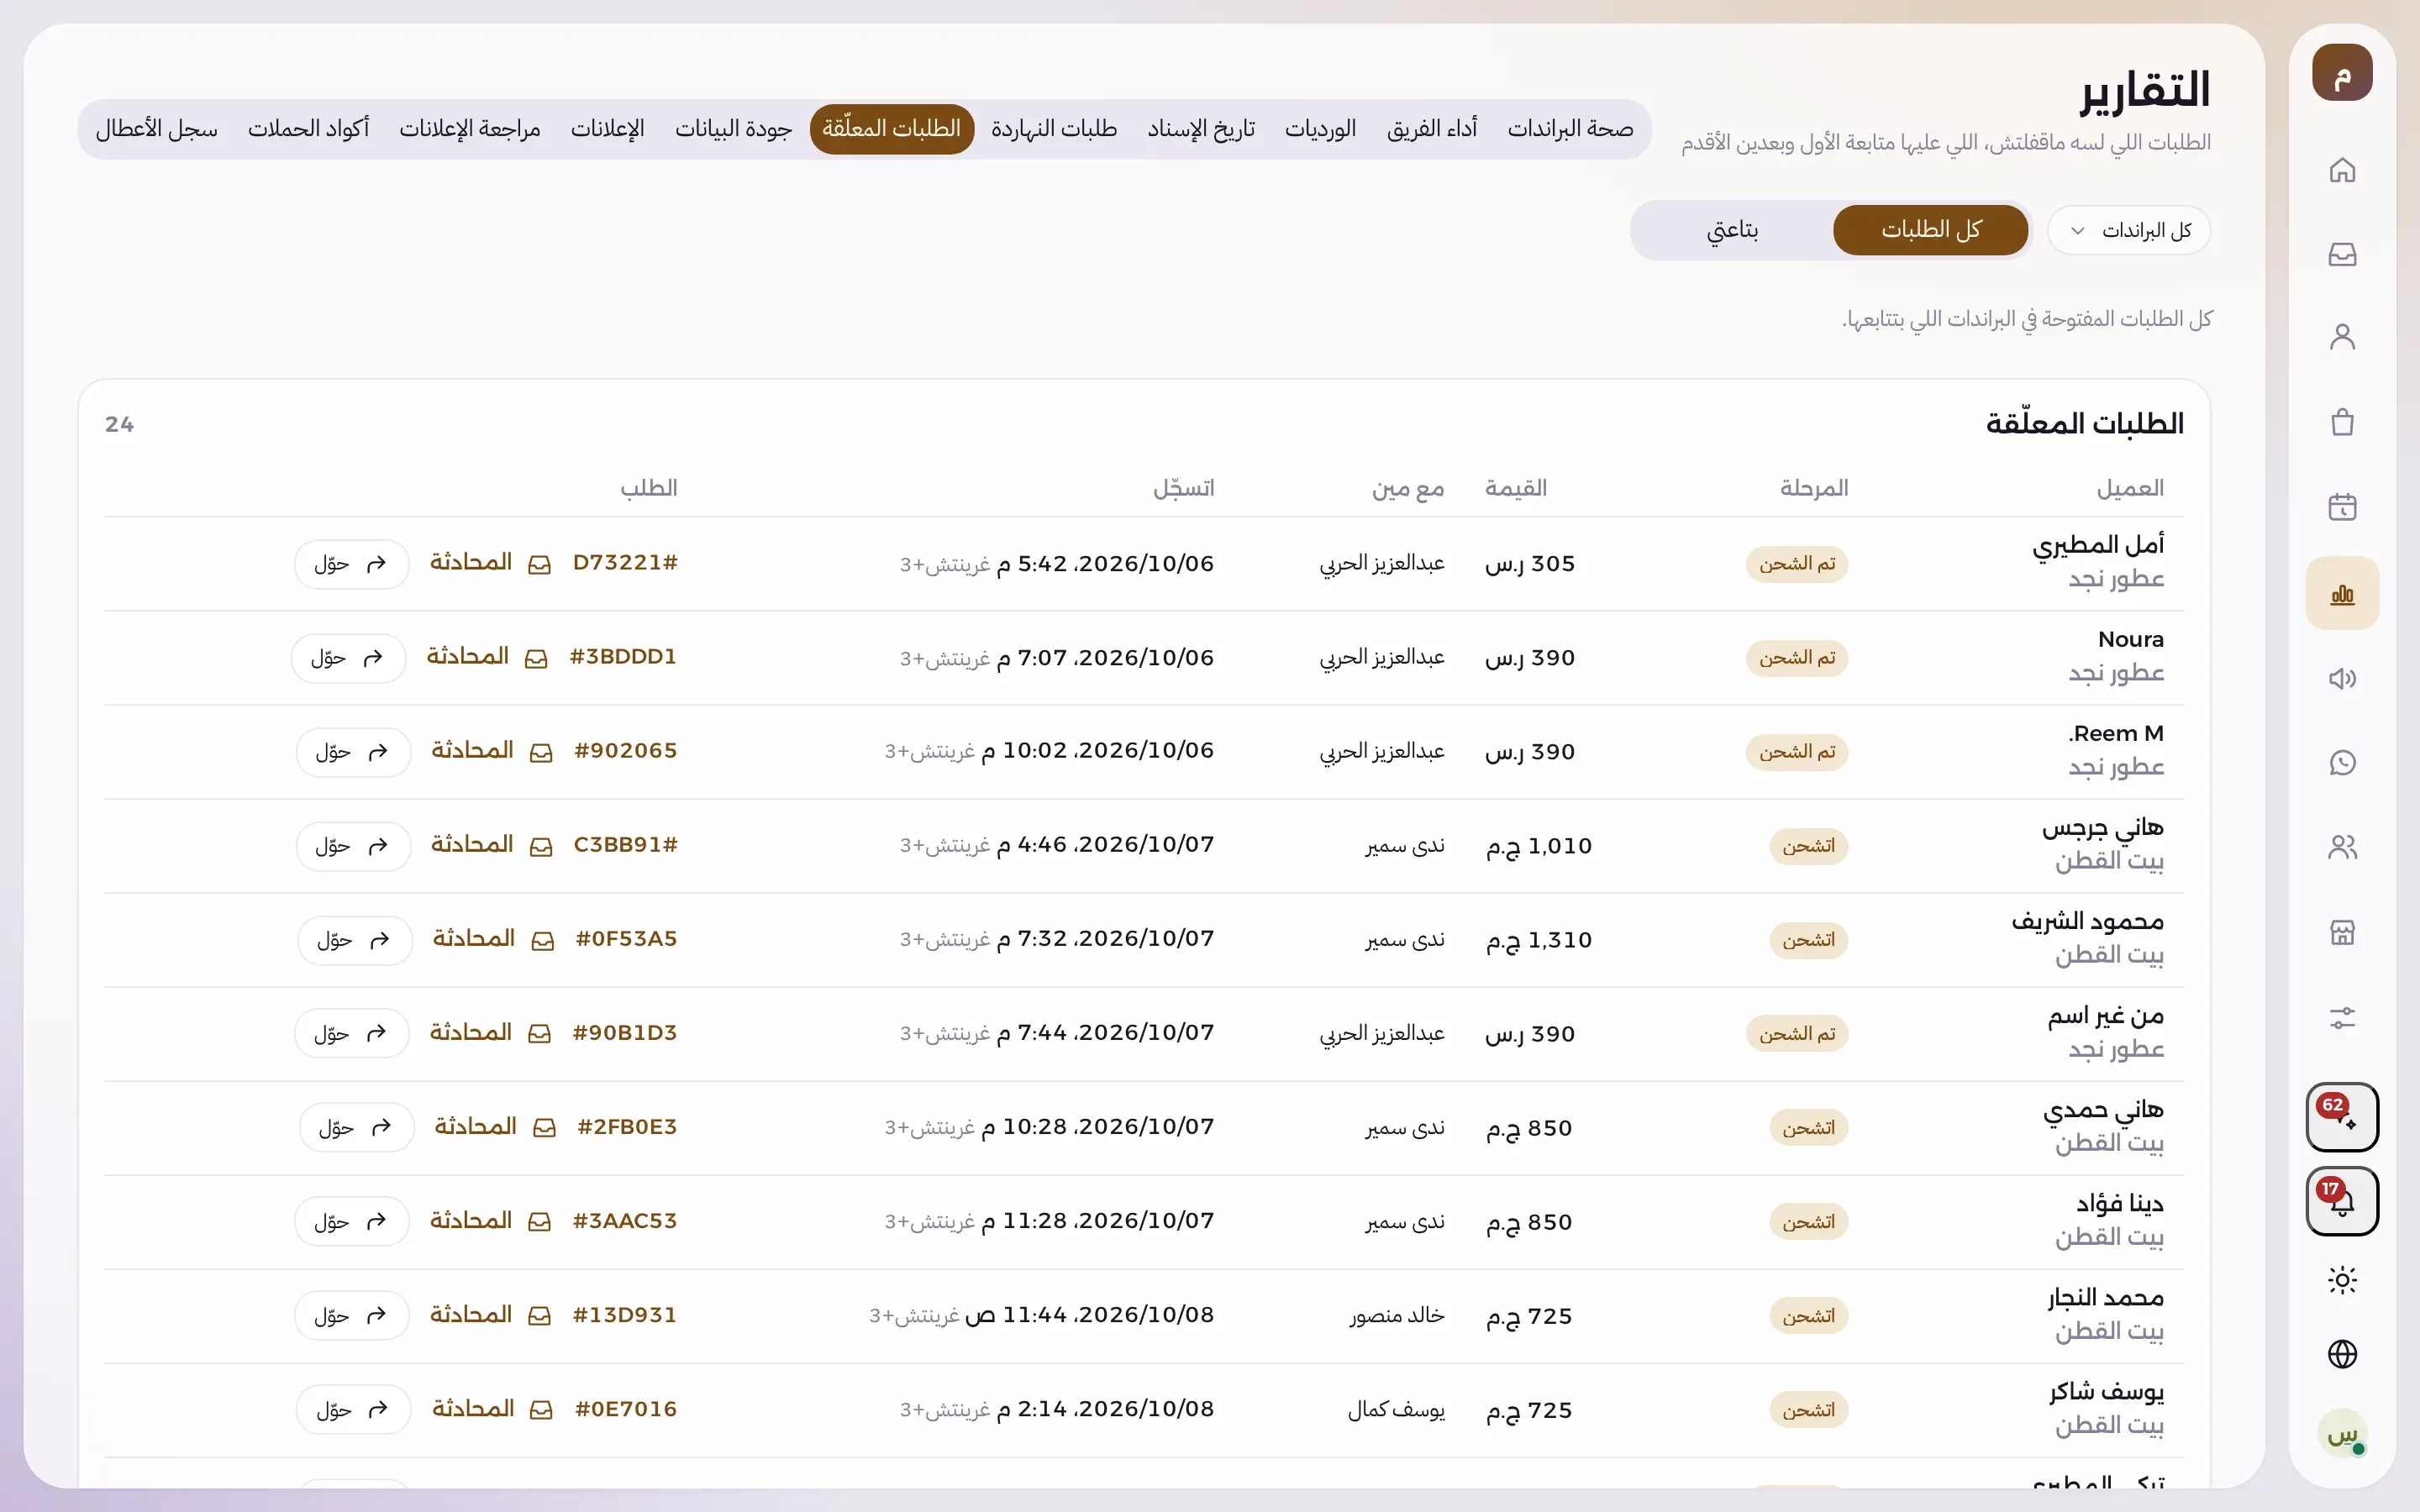Open order link #2FB0E3

pyautogui.click(x=627, y=1127)
